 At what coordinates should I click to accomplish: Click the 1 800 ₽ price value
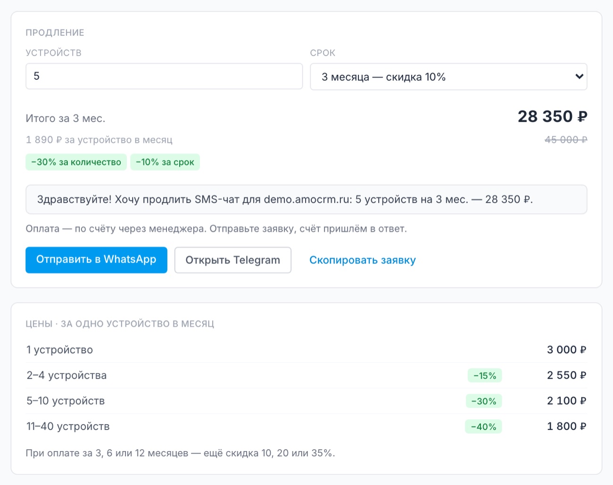click(x=567, y=427)
